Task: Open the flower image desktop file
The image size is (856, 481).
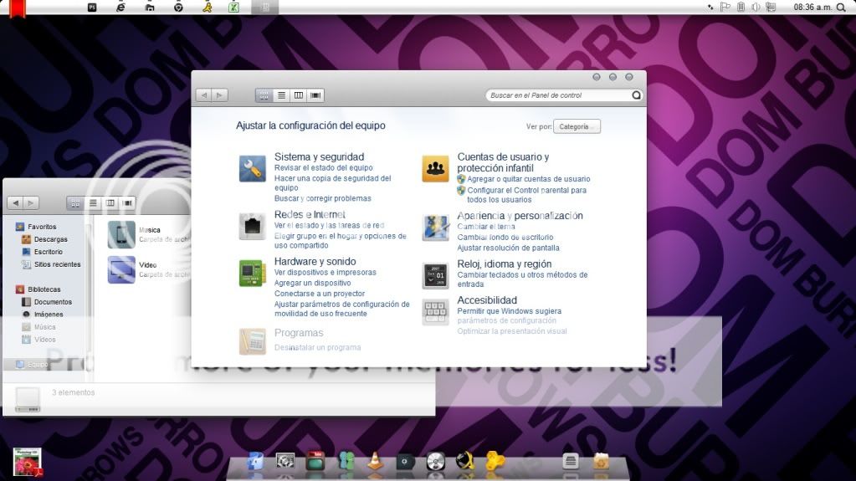Action: pyautogui.click(x=28, y=462)
